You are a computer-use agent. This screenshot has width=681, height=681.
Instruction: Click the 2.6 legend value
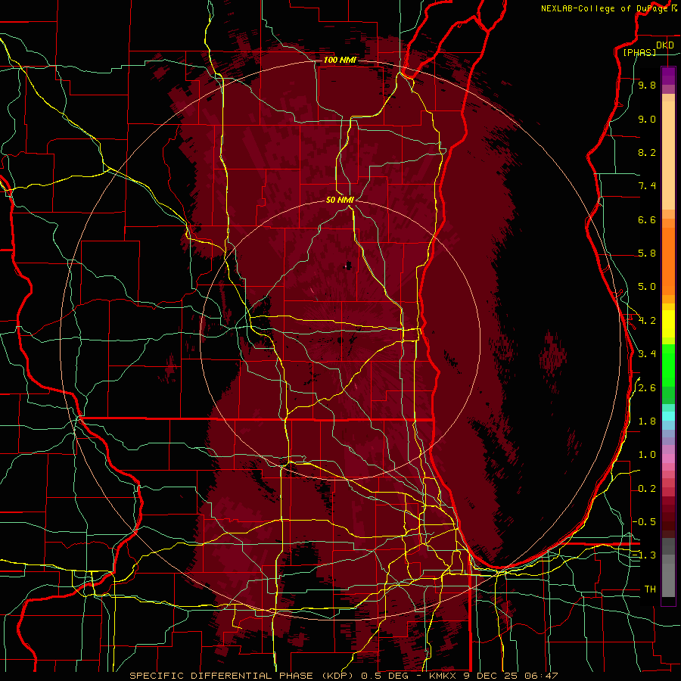pyautogui.click(x=647, y=388)
